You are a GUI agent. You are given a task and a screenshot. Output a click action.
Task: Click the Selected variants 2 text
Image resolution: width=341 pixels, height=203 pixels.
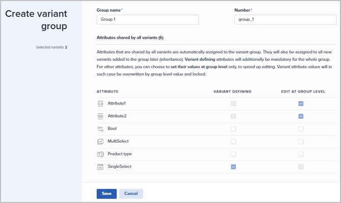[x=51, y=47]
